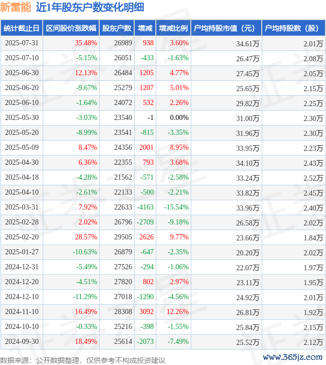Click the ratio value -15.54%
Screen dimensions: 326x365
coord(176,207)
